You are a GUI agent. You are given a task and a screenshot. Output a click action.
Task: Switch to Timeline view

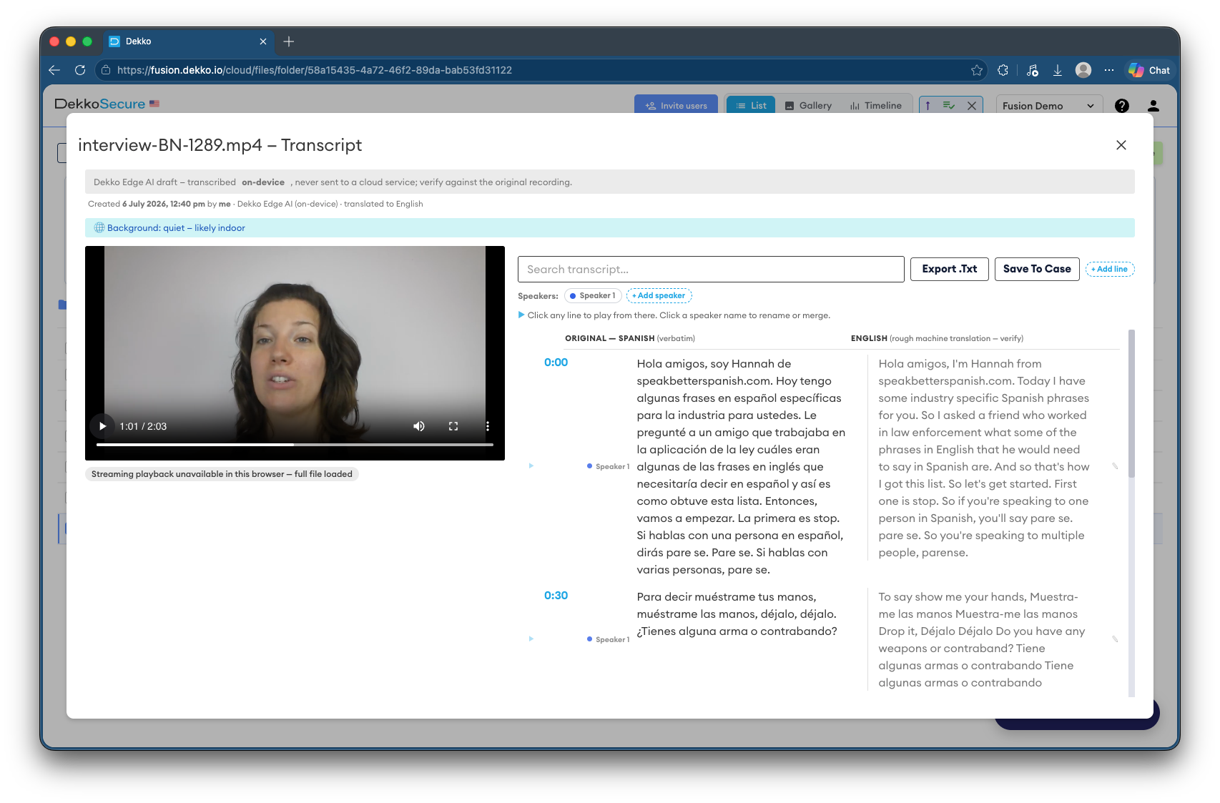click(876, 105)
